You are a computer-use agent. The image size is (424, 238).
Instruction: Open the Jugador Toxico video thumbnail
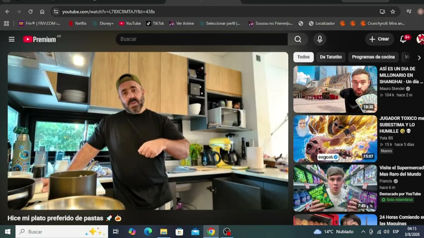point(335,139)
